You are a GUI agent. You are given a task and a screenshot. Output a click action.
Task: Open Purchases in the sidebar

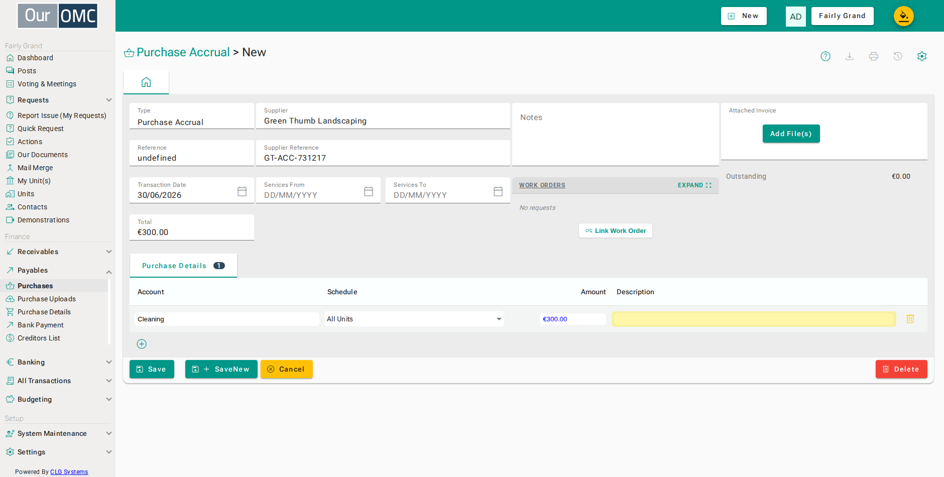pyautogui.click(x=35, y=286)
